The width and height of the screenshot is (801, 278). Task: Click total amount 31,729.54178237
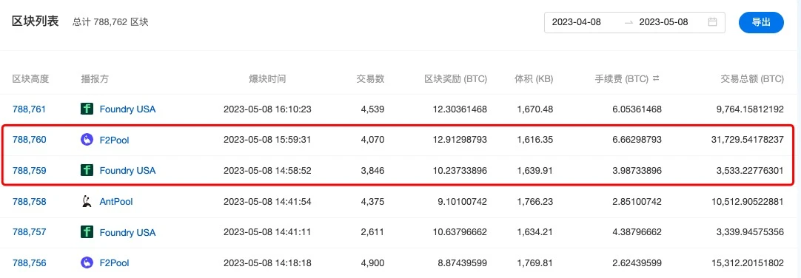(x=748, y=140)
